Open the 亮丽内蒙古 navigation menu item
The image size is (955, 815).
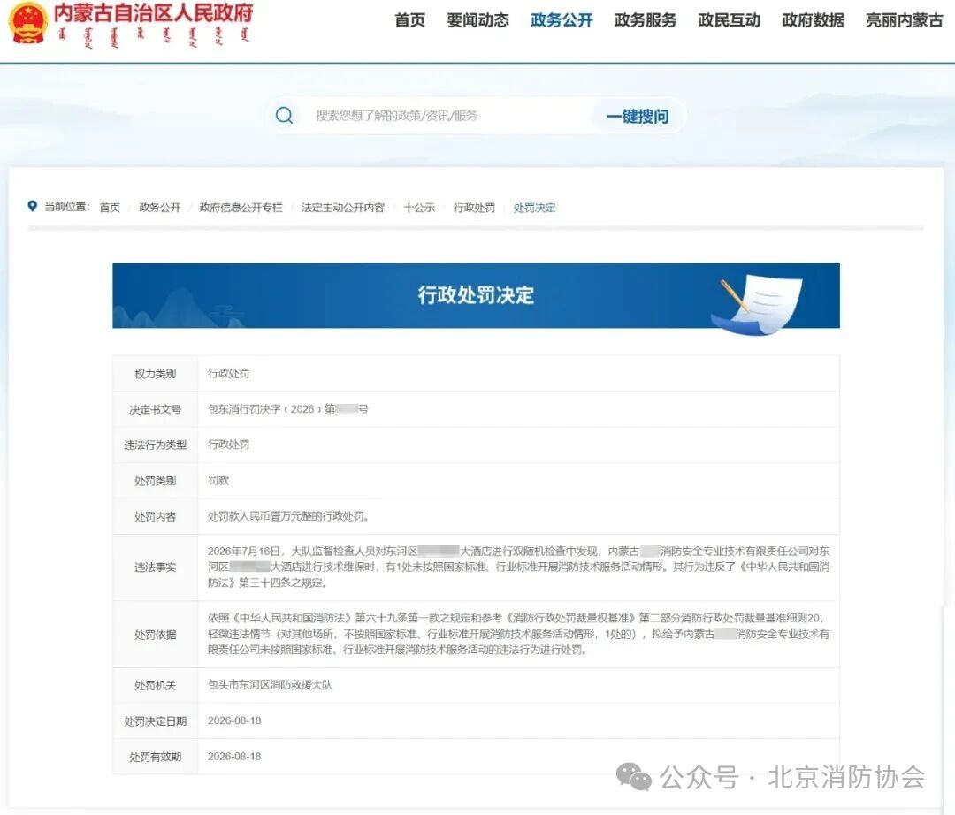905,20
